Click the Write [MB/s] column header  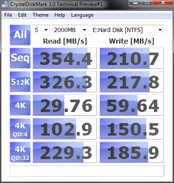132,41
